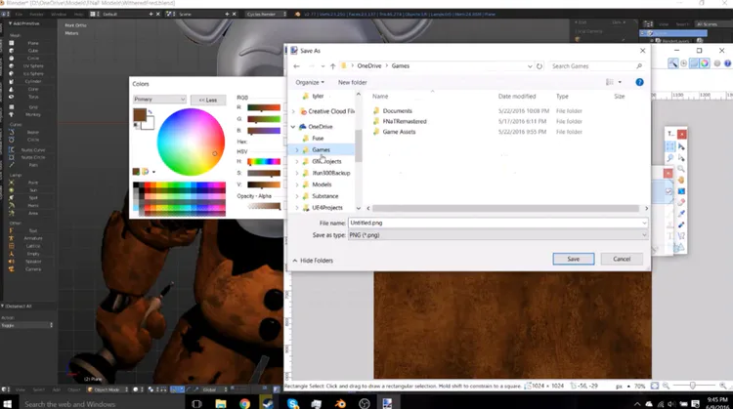Image resolution: width=733 pixels, height=409 pixels.
Task: Refresh the Games folder listing
Action: point(539,66)
